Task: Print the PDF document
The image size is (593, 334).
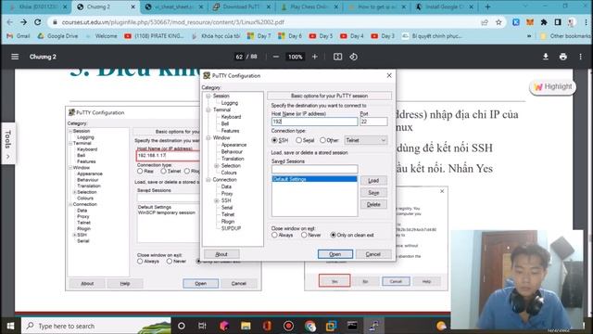Action: pos(563,57)
